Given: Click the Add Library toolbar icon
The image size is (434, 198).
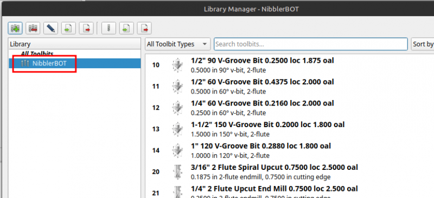Looking at the screenshot, I should (15, 28).
